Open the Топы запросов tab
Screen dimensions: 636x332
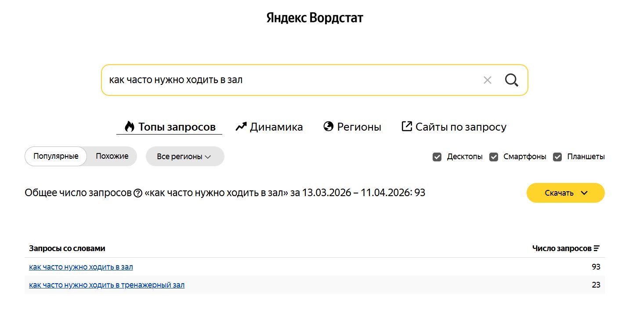point(170,127)
